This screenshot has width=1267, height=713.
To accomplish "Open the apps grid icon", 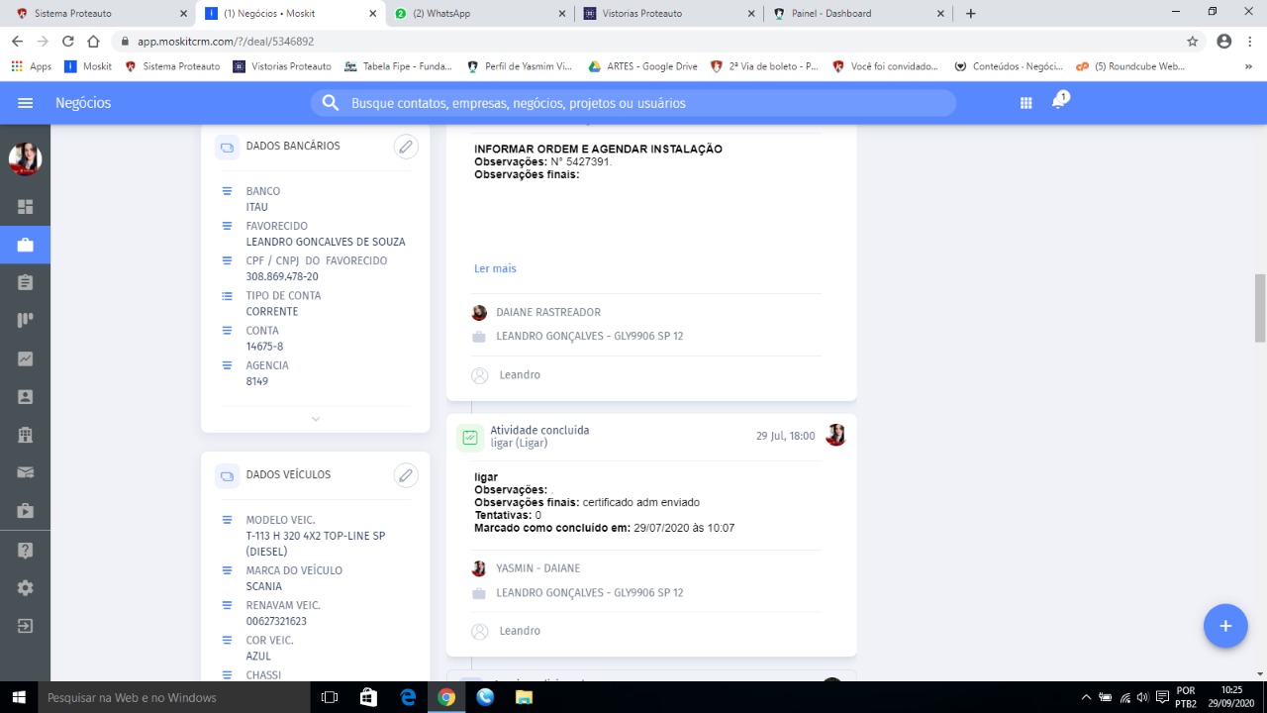I will tap(1025, 103).
